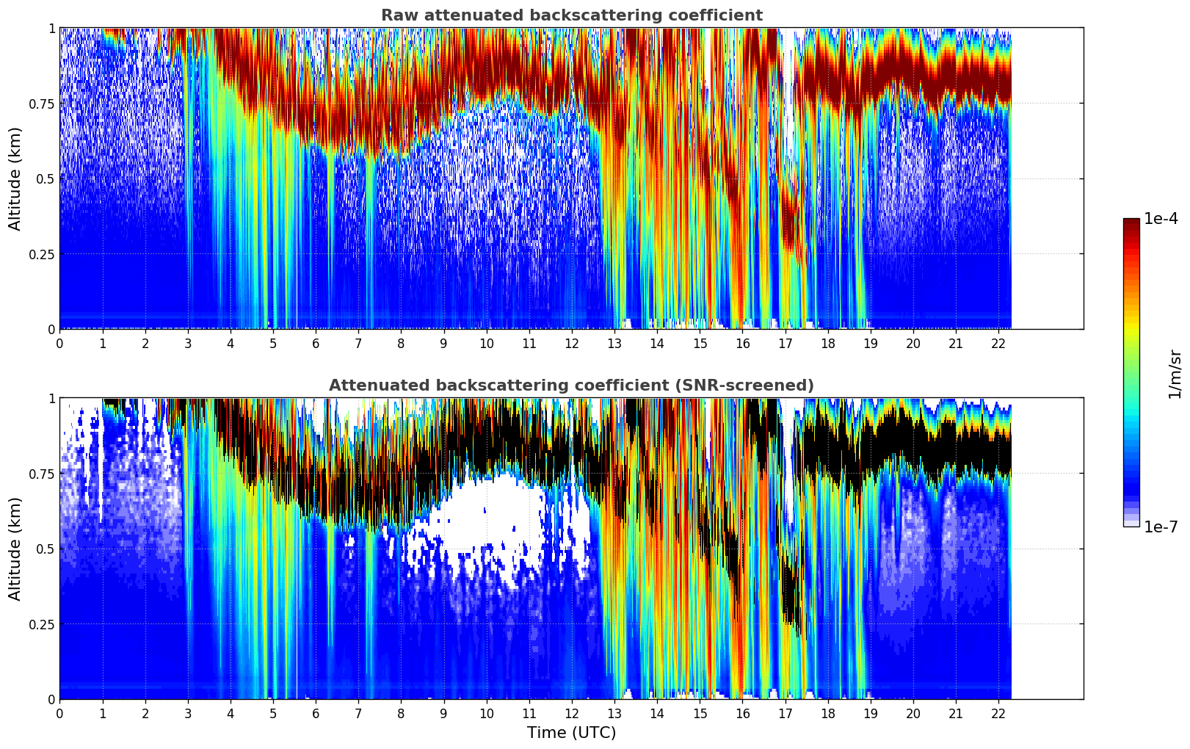Click the "1/m/sr" colorbar unit label

click(1175, 374)
